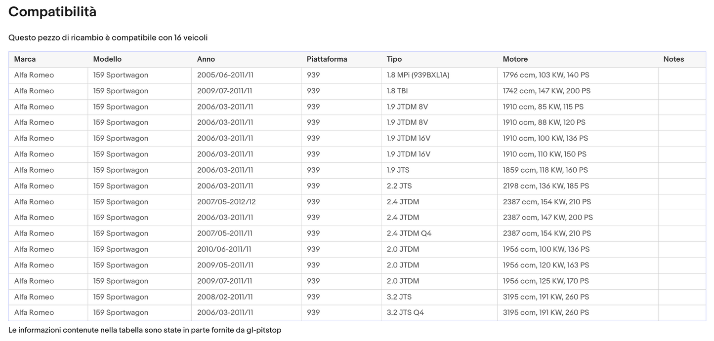Click the 2010/06-2011/11 year cell
The image size is (714, 341).
coord(224,249)
